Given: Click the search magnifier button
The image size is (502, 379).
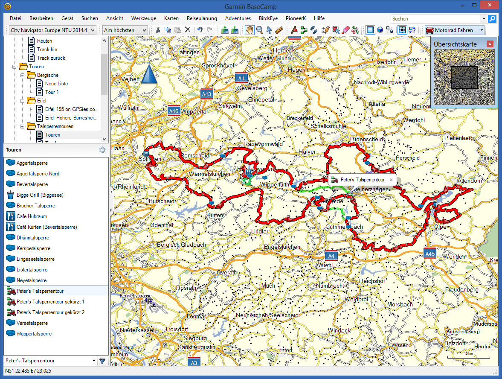Looking at the screenshot, I should point(492,19).
